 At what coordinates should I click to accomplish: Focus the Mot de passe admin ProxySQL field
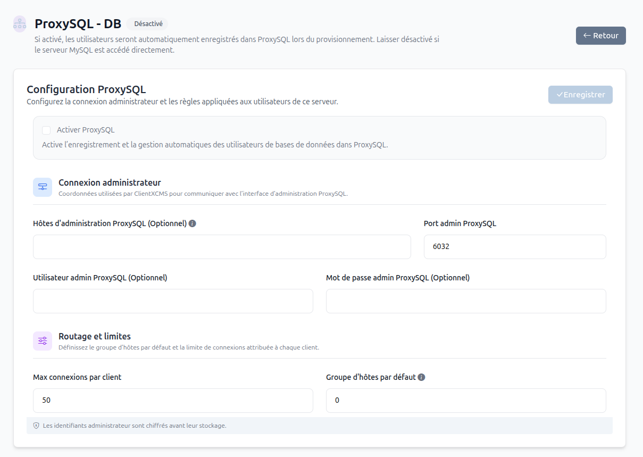tap(466, 301)
